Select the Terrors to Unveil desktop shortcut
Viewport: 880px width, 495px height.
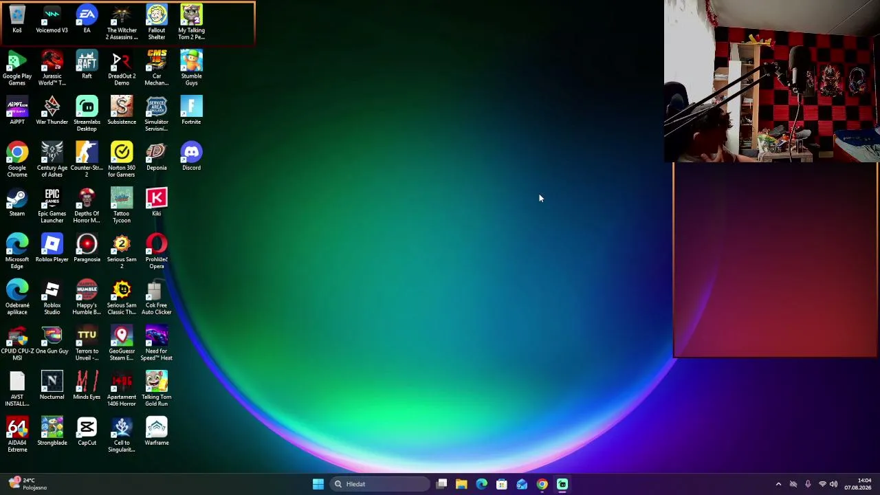tap(87, 344)
